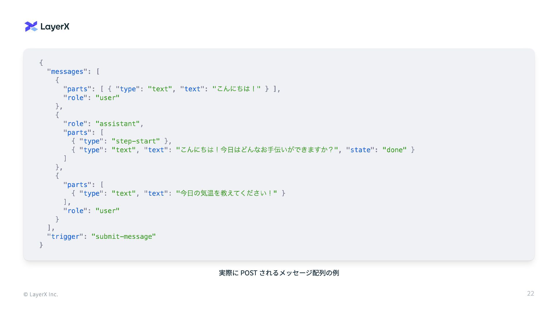This screenshot has height=313, width=558.
Task: Click the final closing curly brace
Action: tap(41, 245)
